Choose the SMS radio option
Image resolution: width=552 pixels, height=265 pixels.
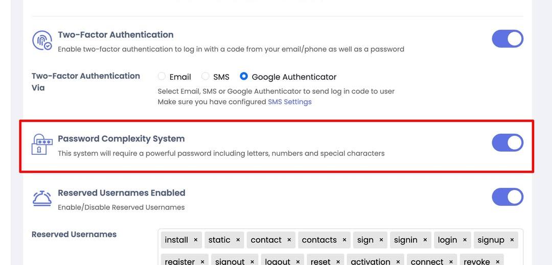(x=205, y=77)
